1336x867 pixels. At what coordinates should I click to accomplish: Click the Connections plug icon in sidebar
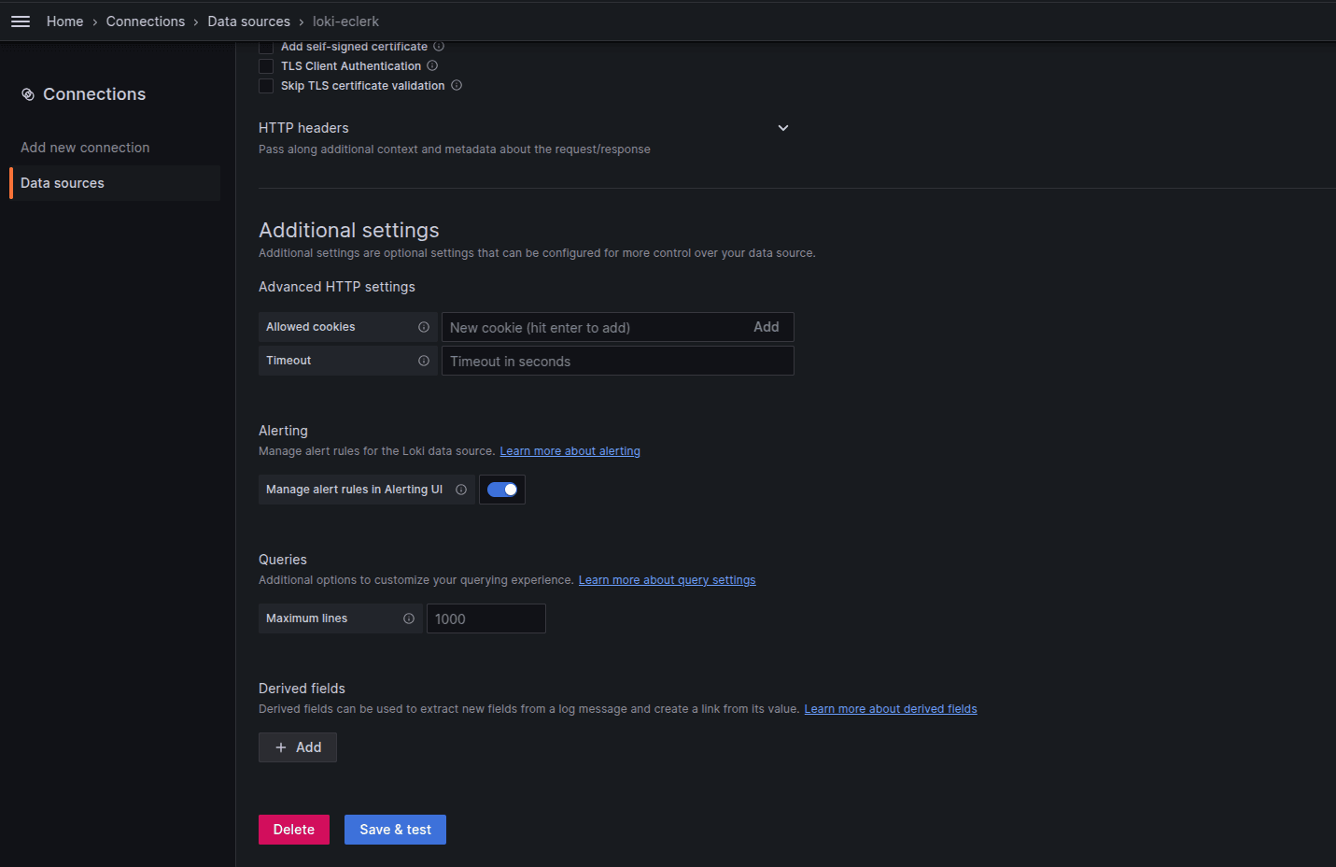(28, 93)
